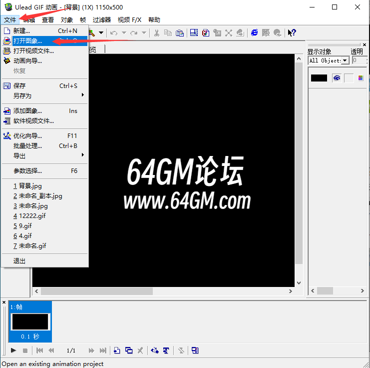370x368 pixels.
Task: Click the Redo arrow icon in toolbar
Action: pos(134,33)
